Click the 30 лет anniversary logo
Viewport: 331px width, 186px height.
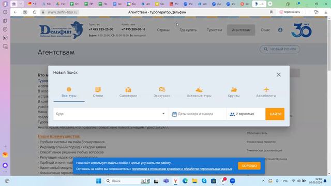pyautogui.click(x=302, y=30)
